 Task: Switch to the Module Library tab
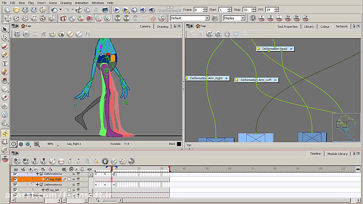click(337, 154)
